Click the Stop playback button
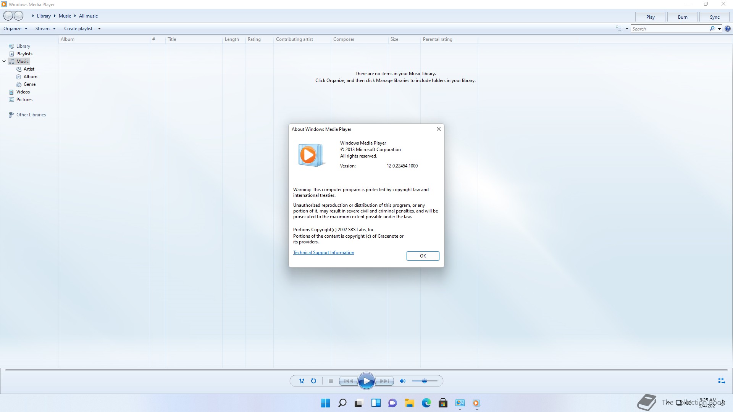The image size is (733, 412). (x=331, y=381)
